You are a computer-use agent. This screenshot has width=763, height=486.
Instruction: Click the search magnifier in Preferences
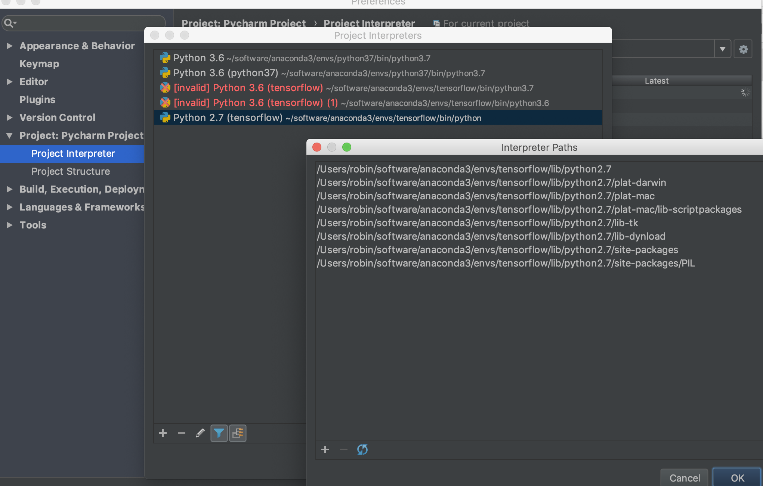[x=10, y=23]
